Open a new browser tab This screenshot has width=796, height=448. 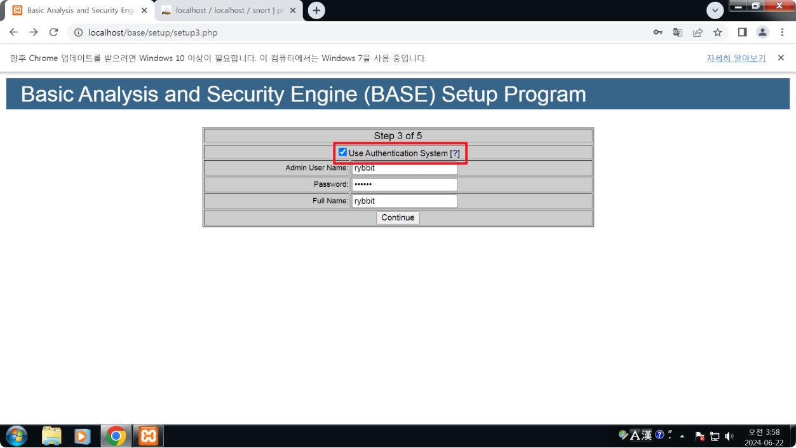click(316, 11)
